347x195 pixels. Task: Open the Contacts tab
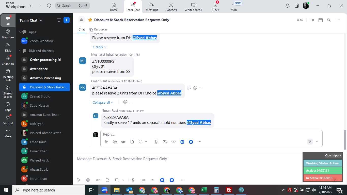[x=171, y=7]
